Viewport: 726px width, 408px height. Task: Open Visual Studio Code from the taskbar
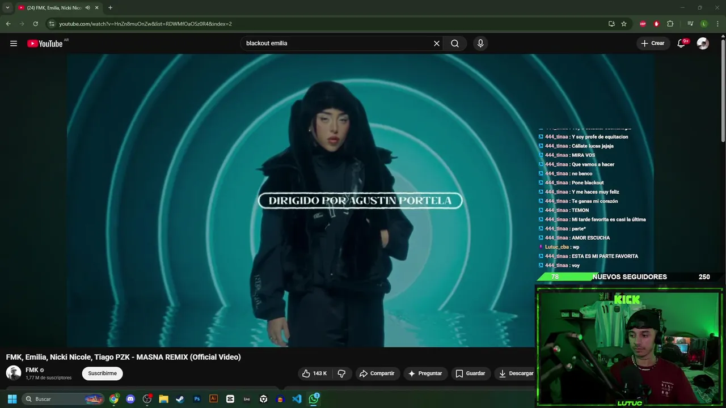(x=297, y=399)
